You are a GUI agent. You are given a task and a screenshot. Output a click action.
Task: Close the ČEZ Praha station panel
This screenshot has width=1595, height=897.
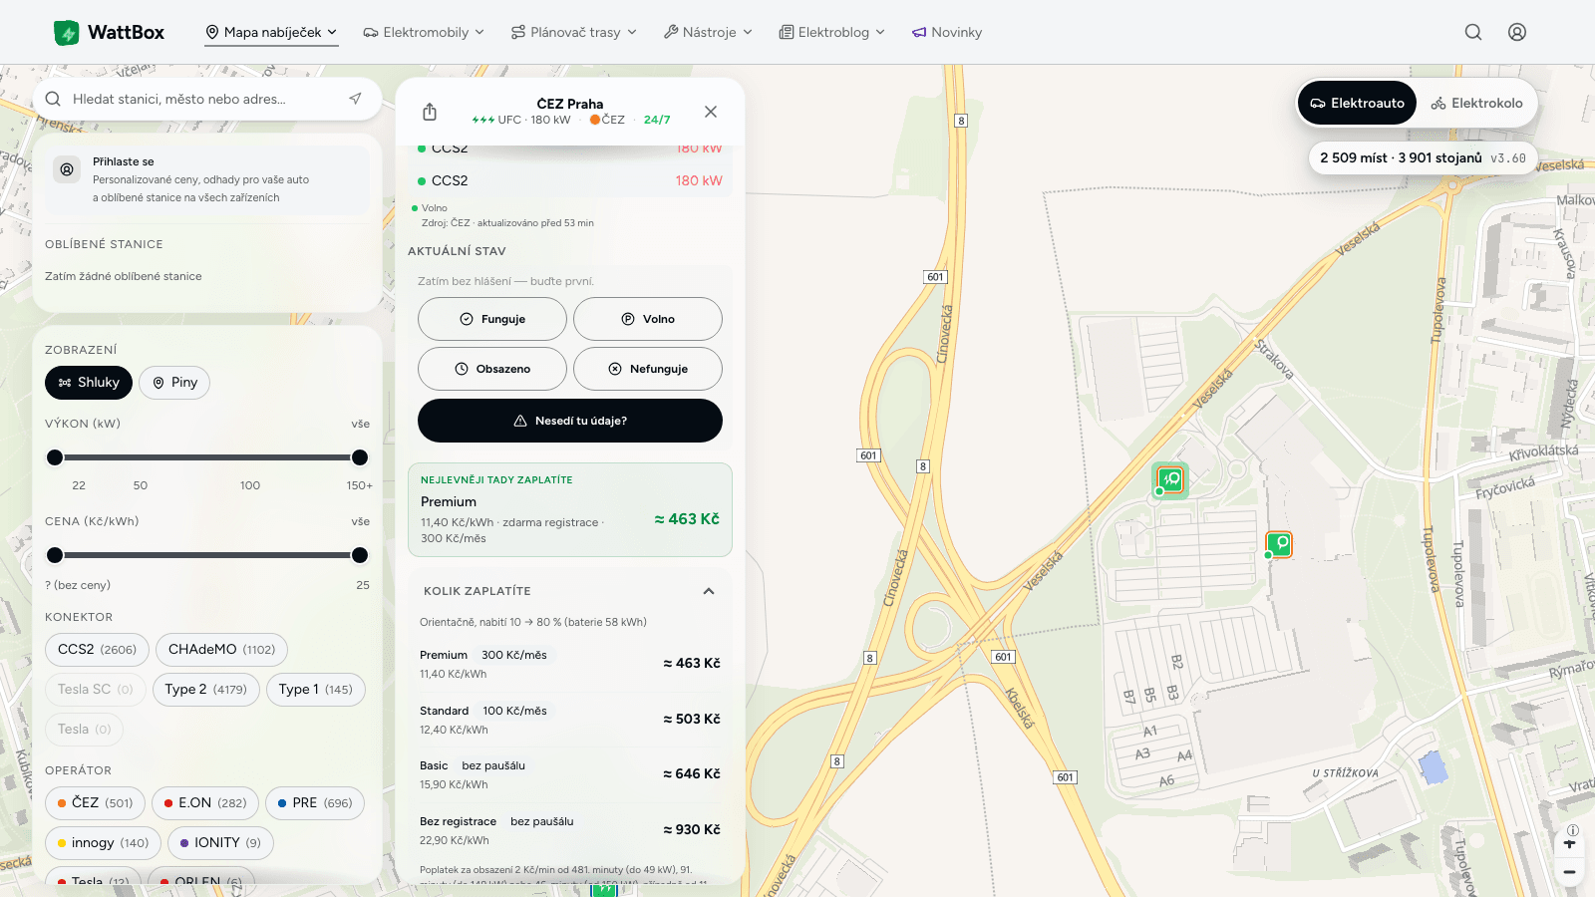coord(711,112)
